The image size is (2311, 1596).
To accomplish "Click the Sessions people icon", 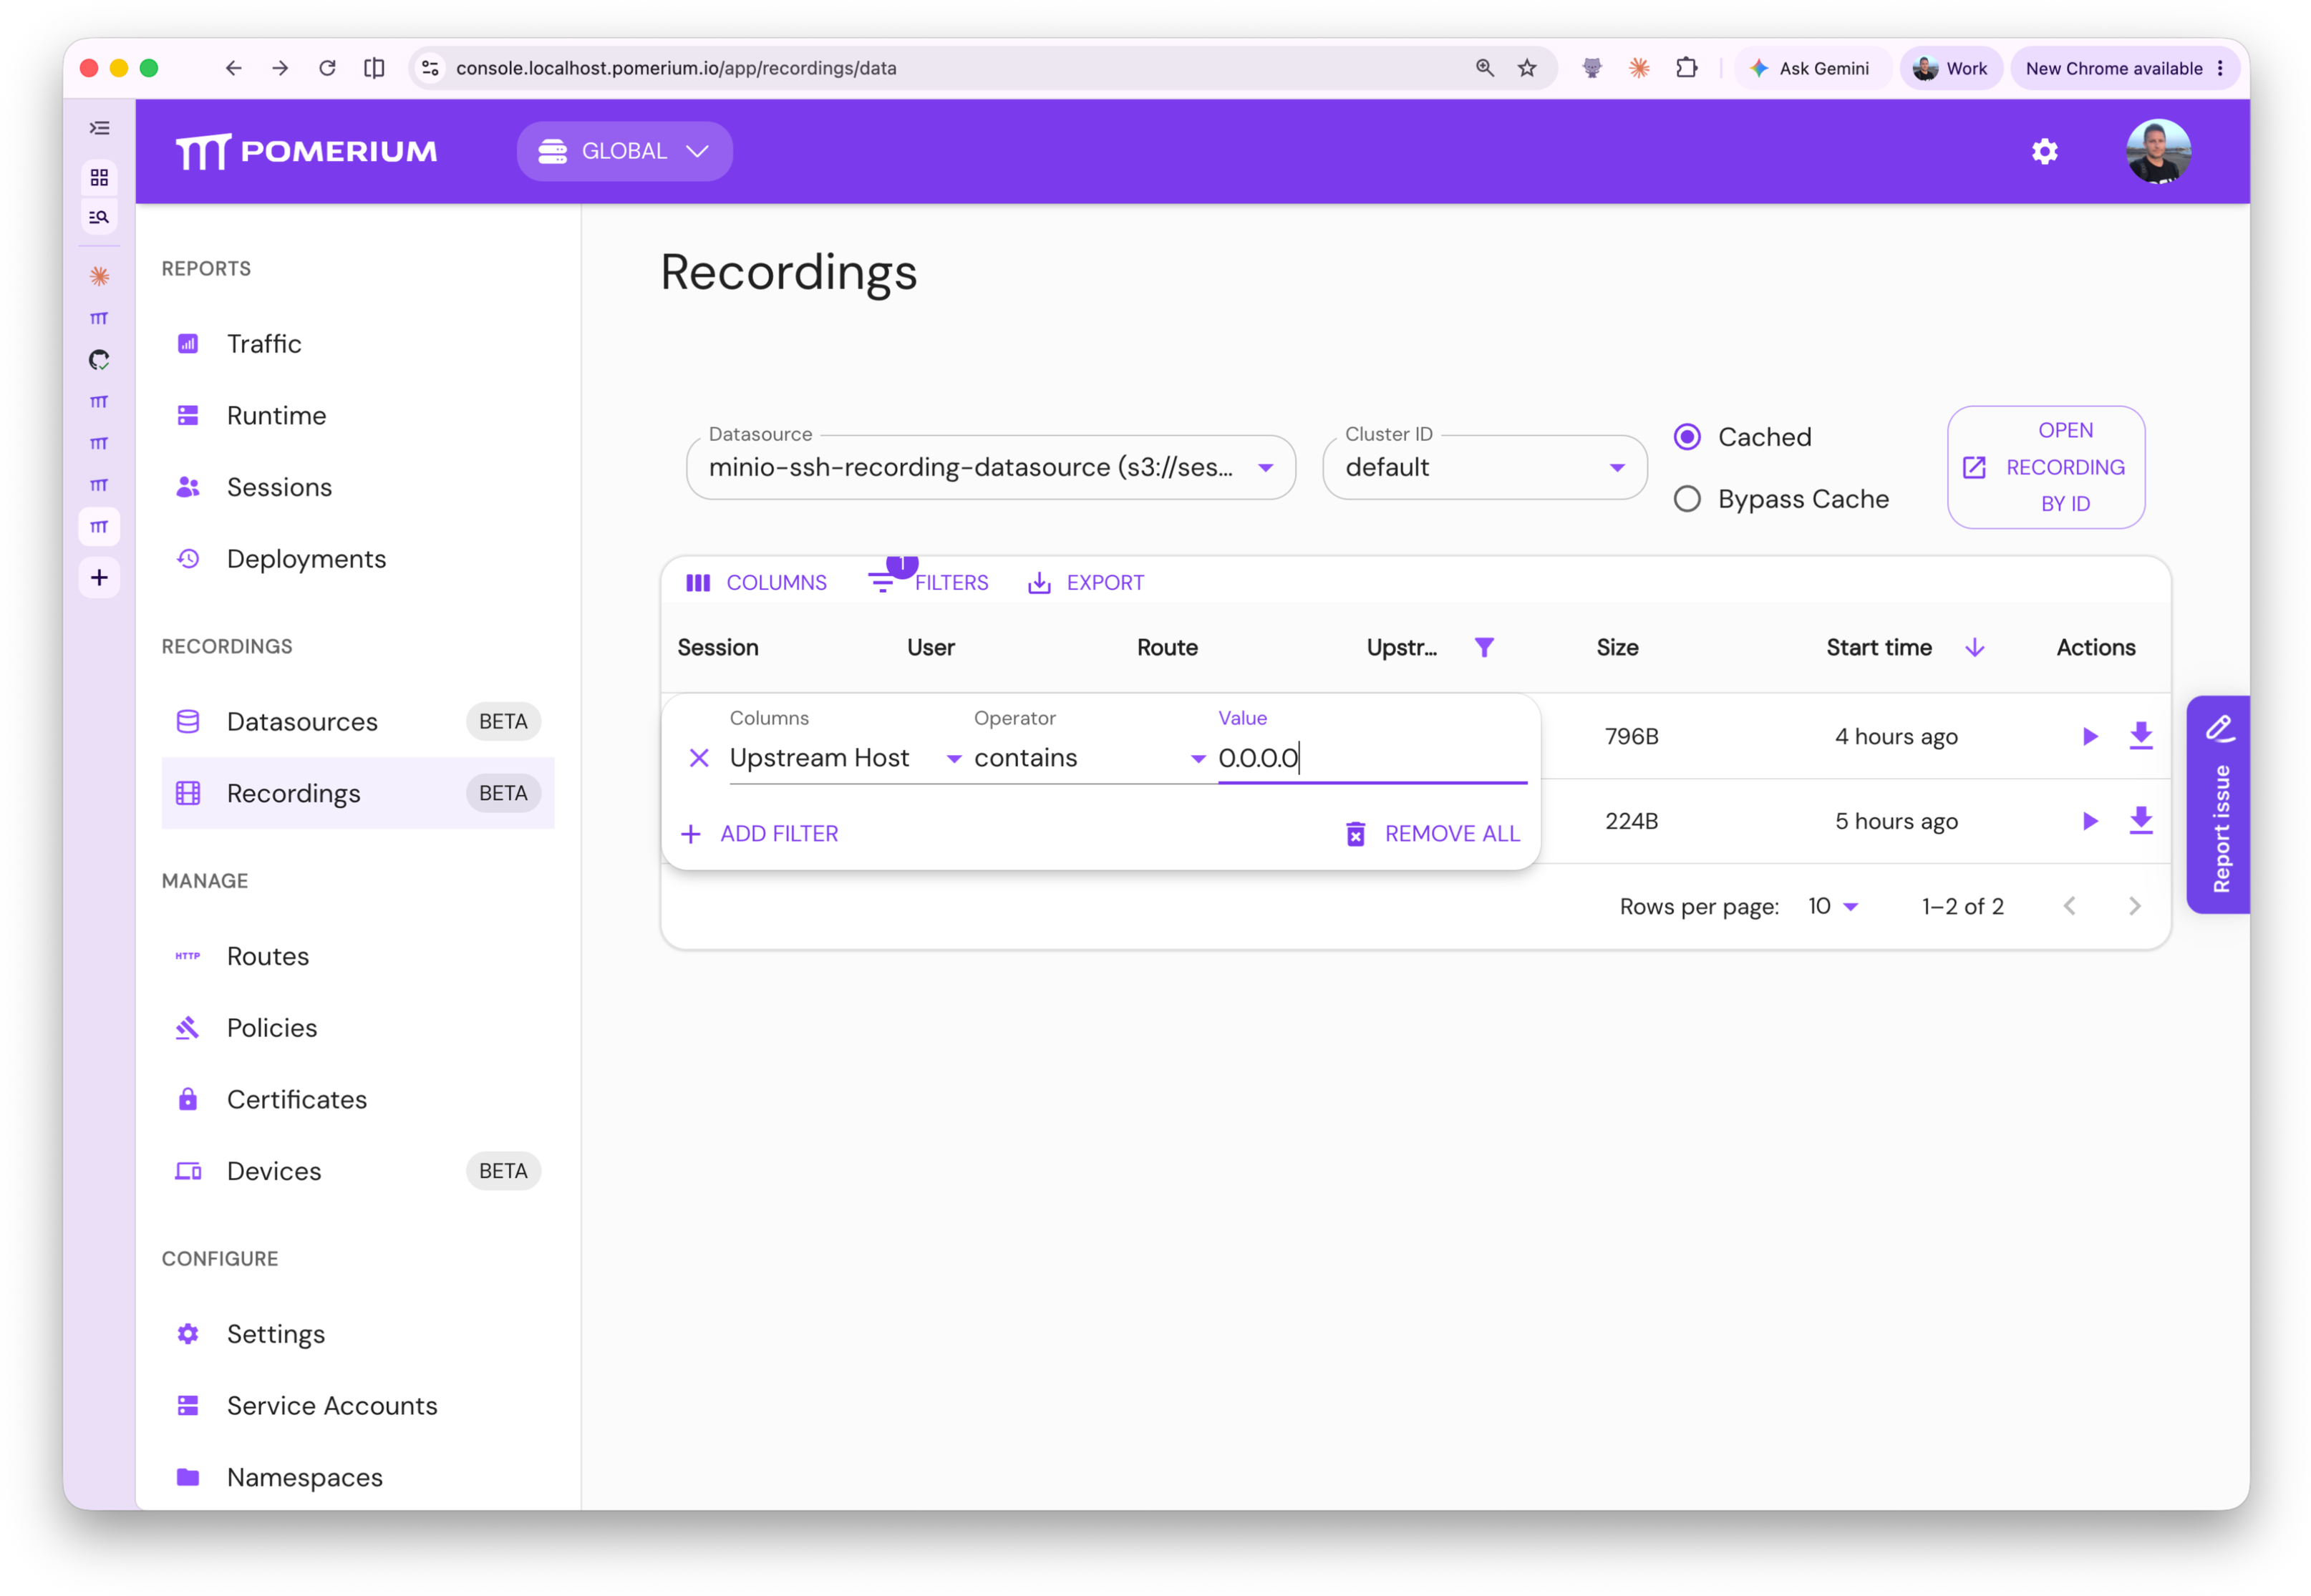I will coord(188,487).
